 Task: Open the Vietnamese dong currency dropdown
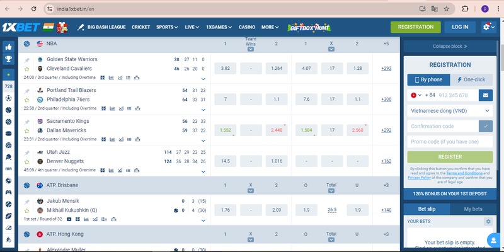point(450,111)
